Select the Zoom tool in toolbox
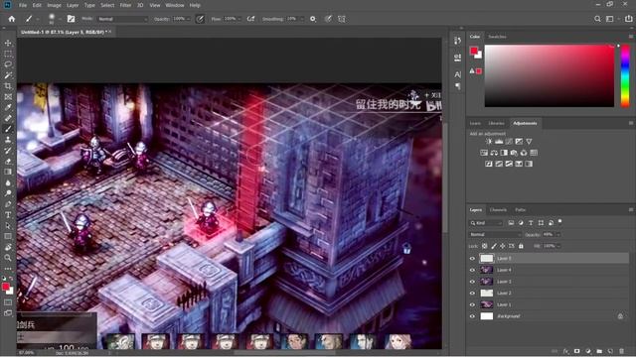636x357 pixels. pos(8,258)
